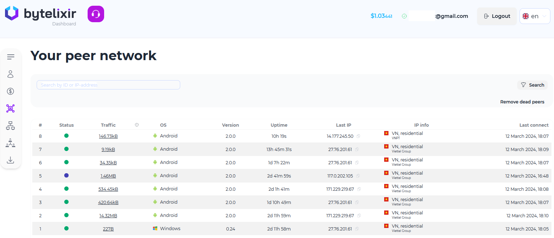The width and height of the screenshot is (554, 238).
Task: Click the green status dot of peer 8
Action: click(66, 136)
